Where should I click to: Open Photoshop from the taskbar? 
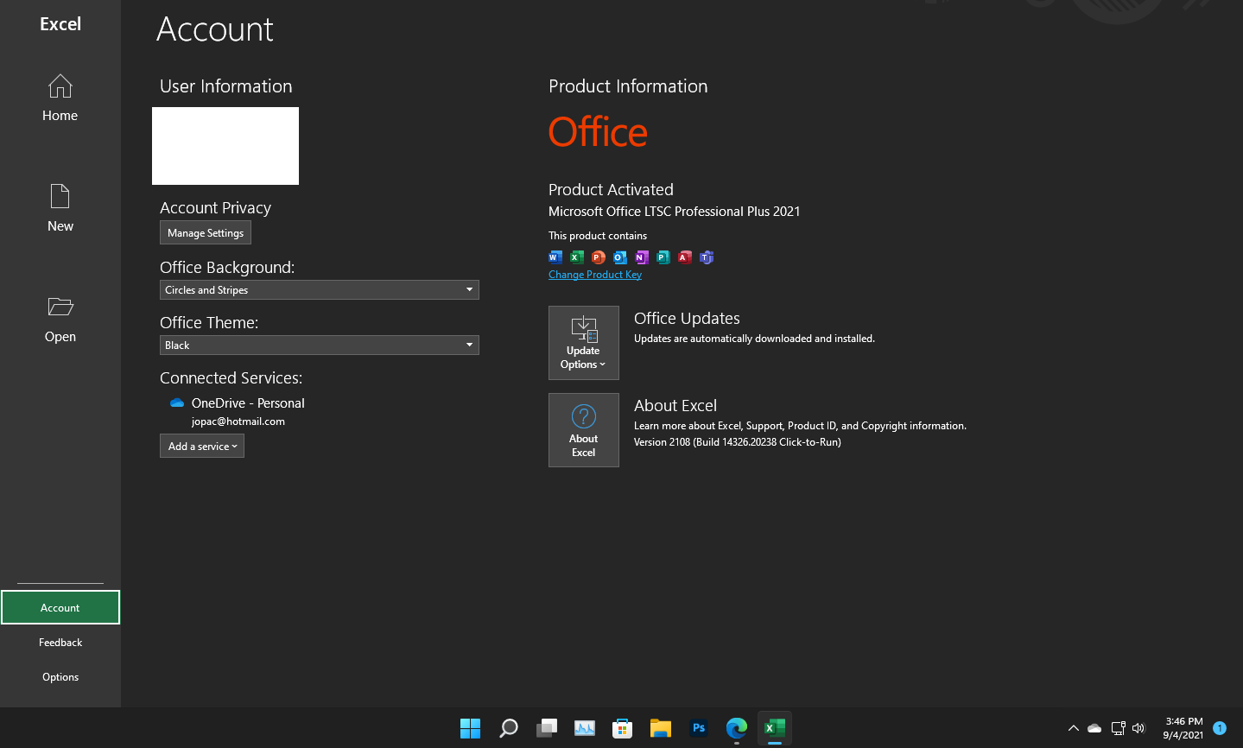click(699, 728)
